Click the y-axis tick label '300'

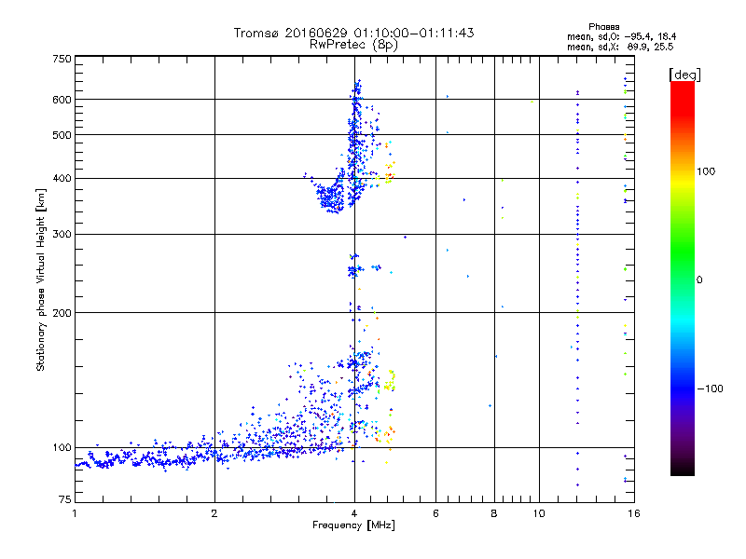62,235
